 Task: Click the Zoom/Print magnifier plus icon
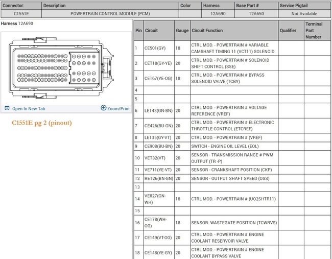[103, 108]
